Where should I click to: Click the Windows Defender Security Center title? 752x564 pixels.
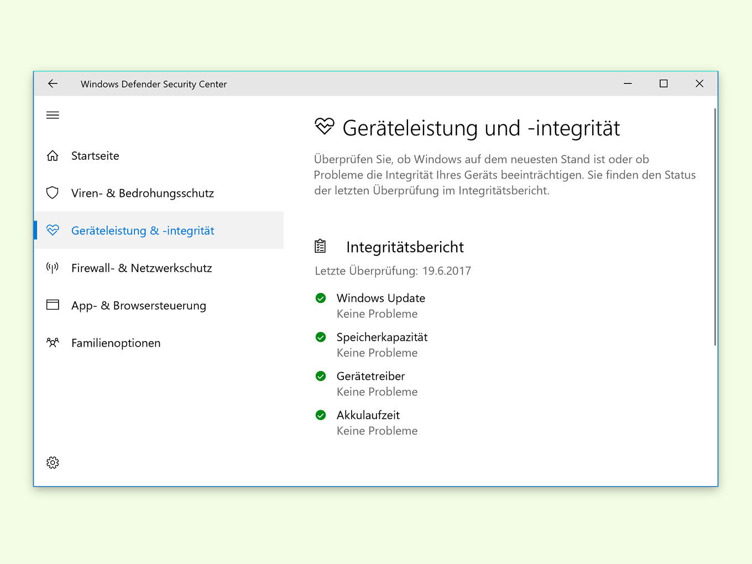pos(154,84)
